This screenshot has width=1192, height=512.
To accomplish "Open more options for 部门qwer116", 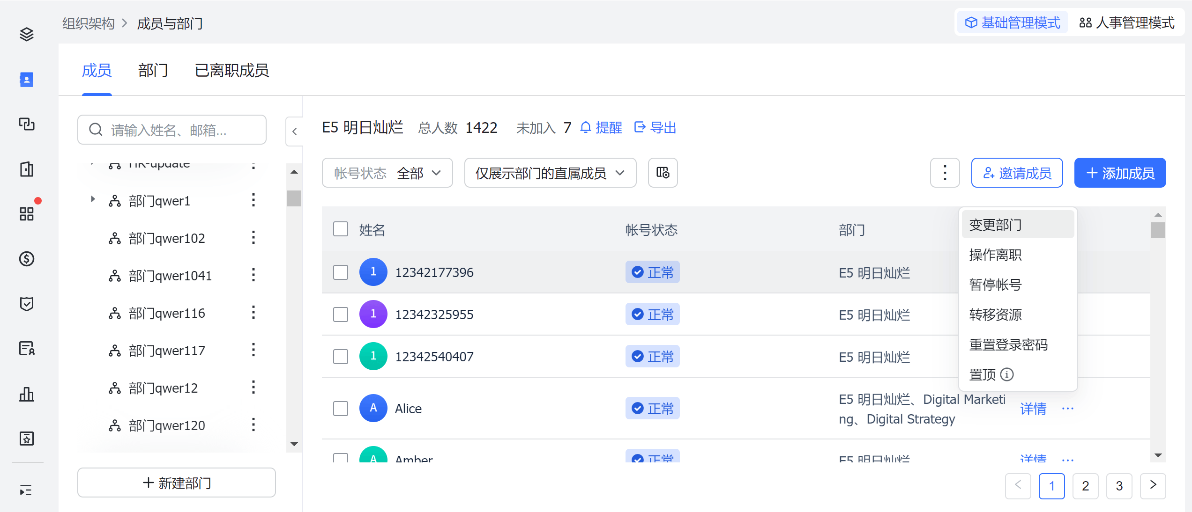I will [253, 313].
